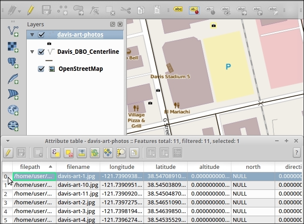Collapse the davis-art-photos layer tree

click(32, 35)
